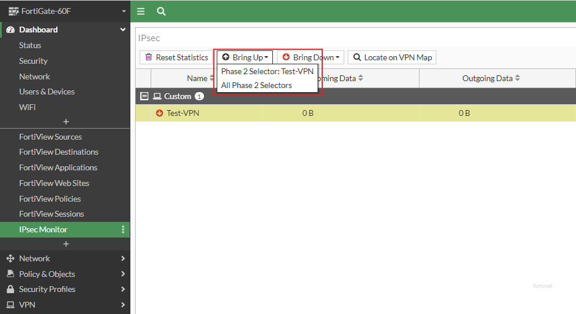The image size is (576, 314).
Task: Open Users & Devices dashboard
Action: click(47, 92)
